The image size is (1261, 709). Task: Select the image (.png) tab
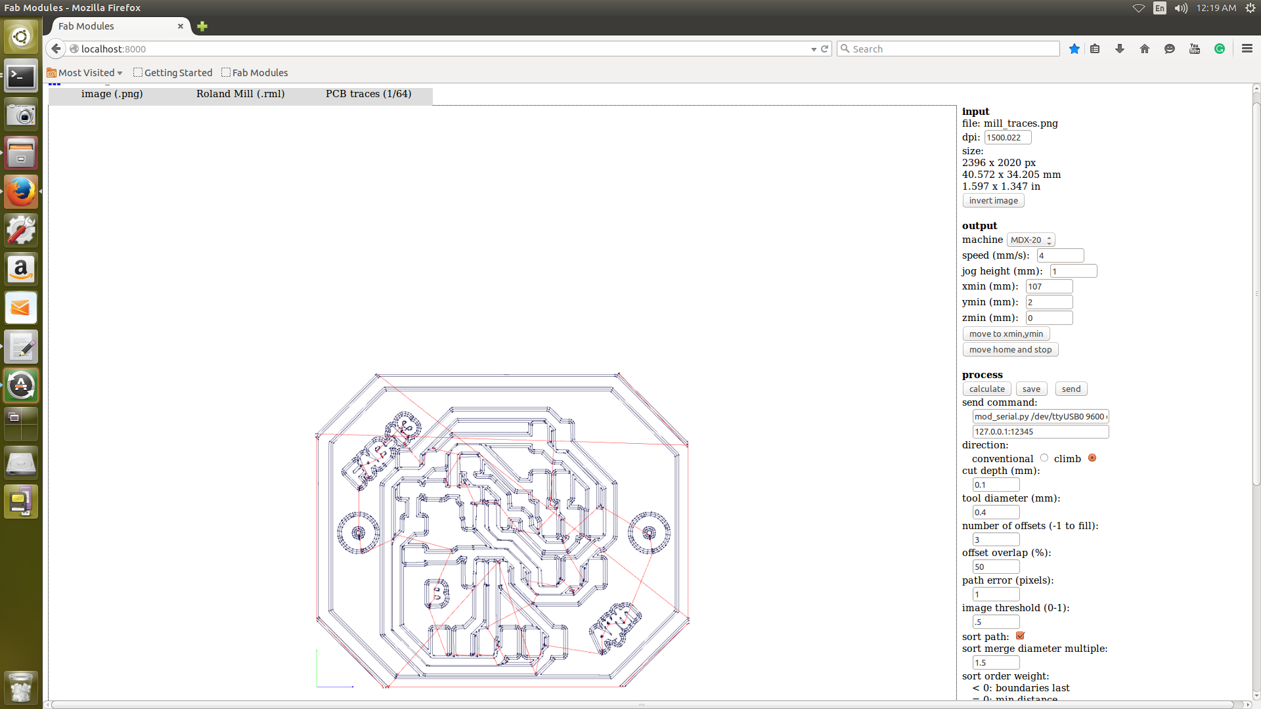pos(112,93)
